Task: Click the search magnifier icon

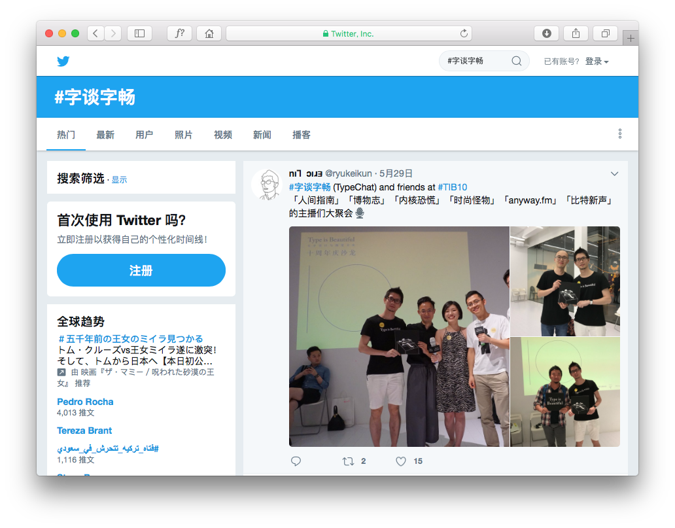Action: [517, 61]
